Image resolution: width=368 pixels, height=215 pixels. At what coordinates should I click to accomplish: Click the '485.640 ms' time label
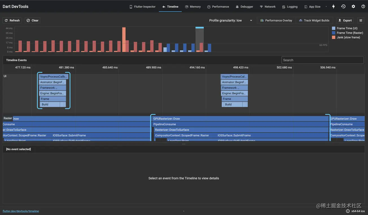(x=110, y=68)
